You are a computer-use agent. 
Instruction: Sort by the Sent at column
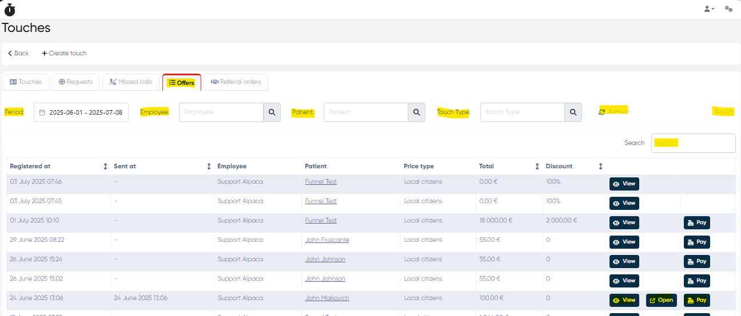pos(209,167)
